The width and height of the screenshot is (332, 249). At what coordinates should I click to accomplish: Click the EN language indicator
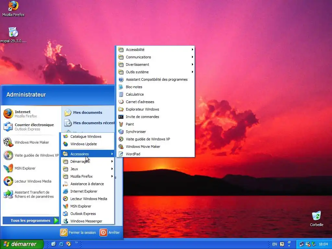(x=274, y=244)
